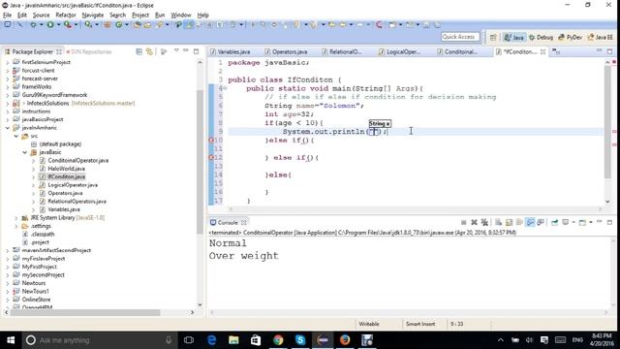This screenshot has height=349, width=620.
Task: Click the Search flashlight toolbar icon
Action: click(159, 24)
